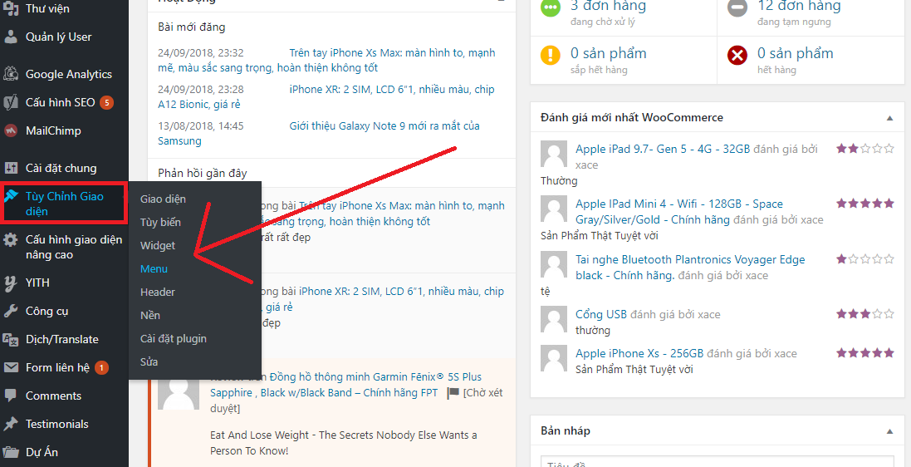Image resolution: width=911 pixels, height=467 pixels.
Task: Click the Cài đặt chung sliders icon
Action: [11, 168]
